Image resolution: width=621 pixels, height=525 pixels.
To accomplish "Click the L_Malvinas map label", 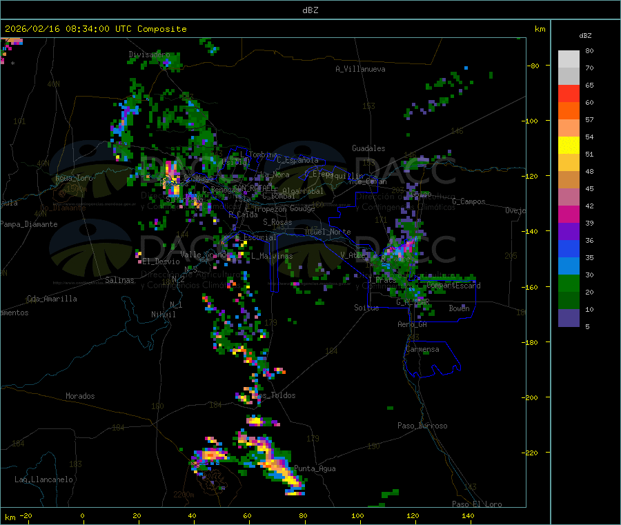I will tap(272, 256).
